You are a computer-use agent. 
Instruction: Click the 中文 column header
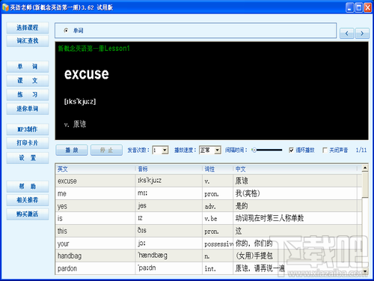[x=295, y=169]
